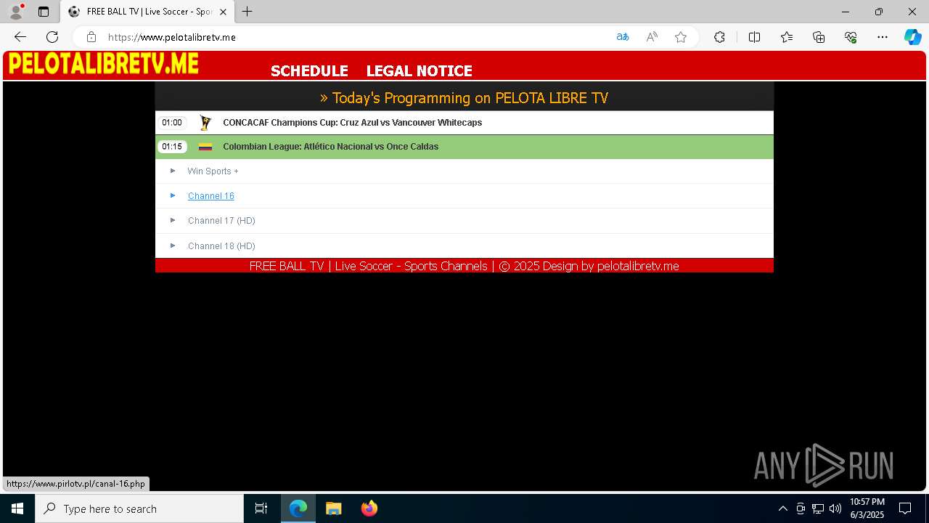929x523 pixels.
Task: Launch Firefox from the taskbar
Action: point(369,508)
